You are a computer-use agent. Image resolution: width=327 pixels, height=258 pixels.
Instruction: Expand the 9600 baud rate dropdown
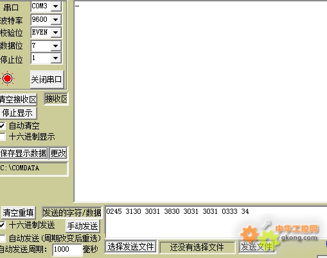pyautogui.click(x=56, y=20)
